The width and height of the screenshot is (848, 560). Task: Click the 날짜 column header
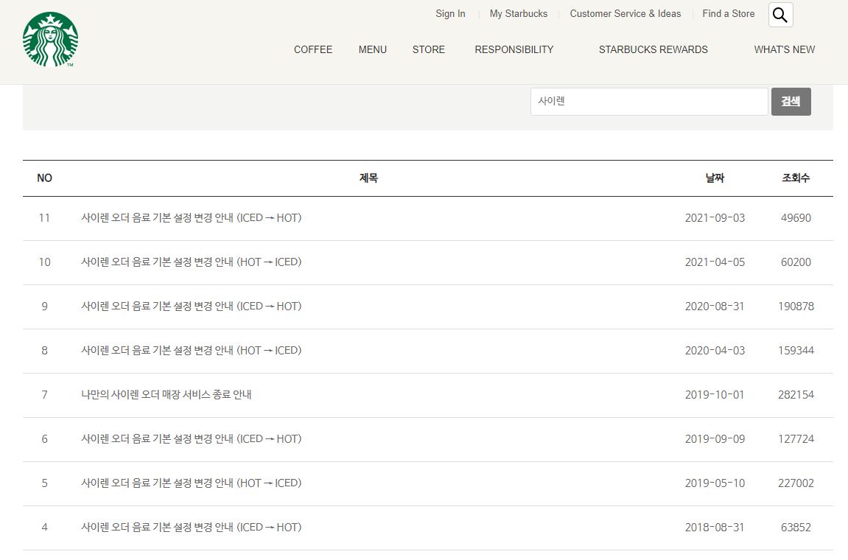(715, 178)
